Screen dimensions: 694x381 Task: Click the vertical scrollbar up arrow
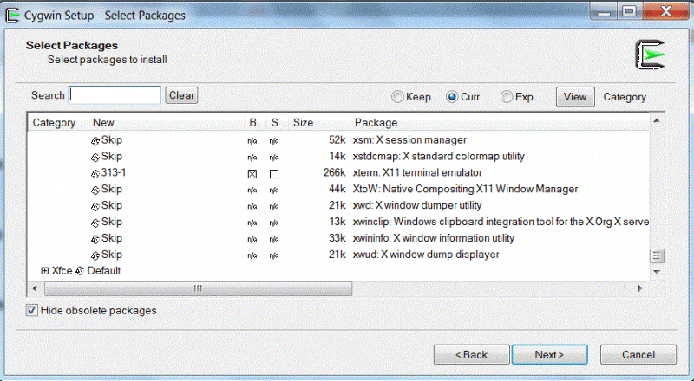pyautogui.click(x=657, y=120)
